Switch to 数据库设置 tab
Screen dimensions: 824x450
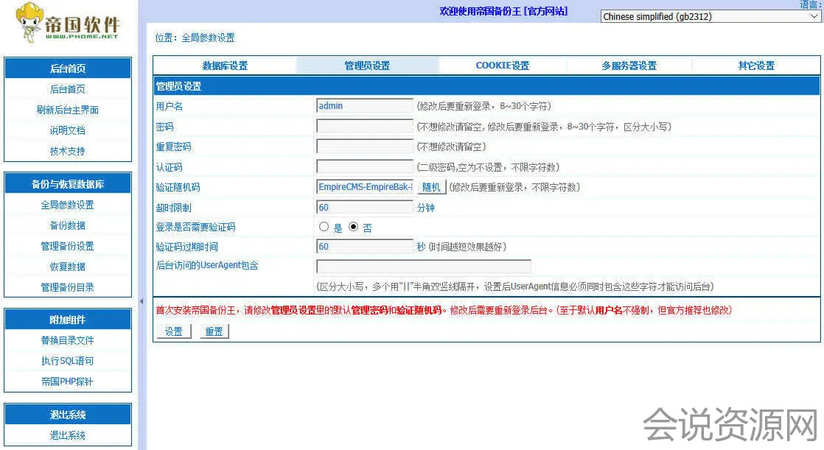click(225, 66)
